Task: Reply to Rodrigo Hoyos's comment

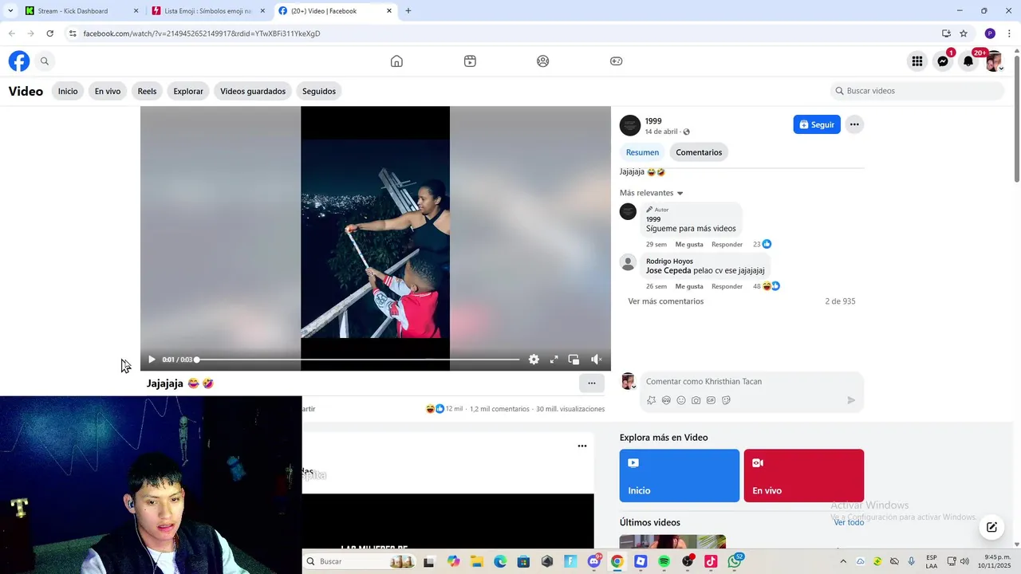Action: [727, 286]
